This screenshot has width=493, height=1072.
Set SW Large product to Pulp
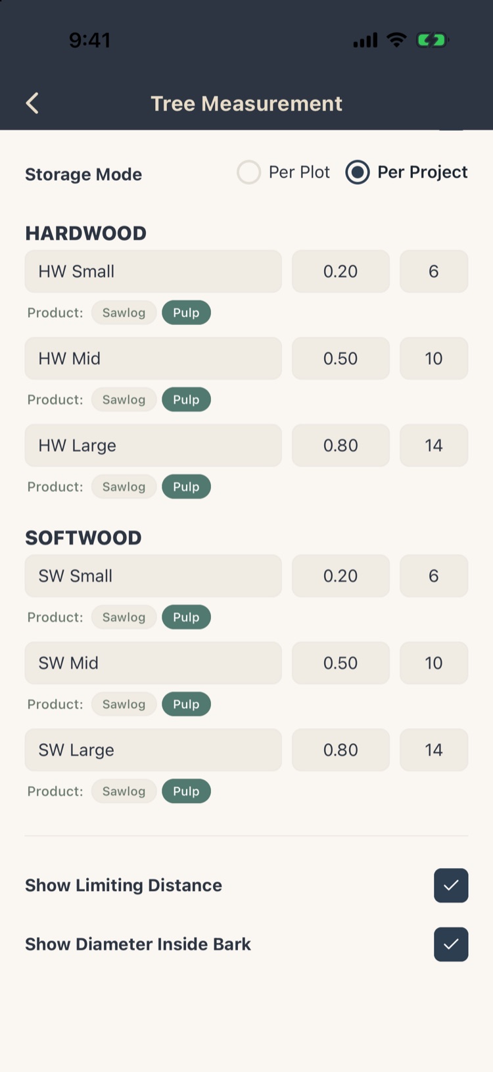(x=186, y=791)
